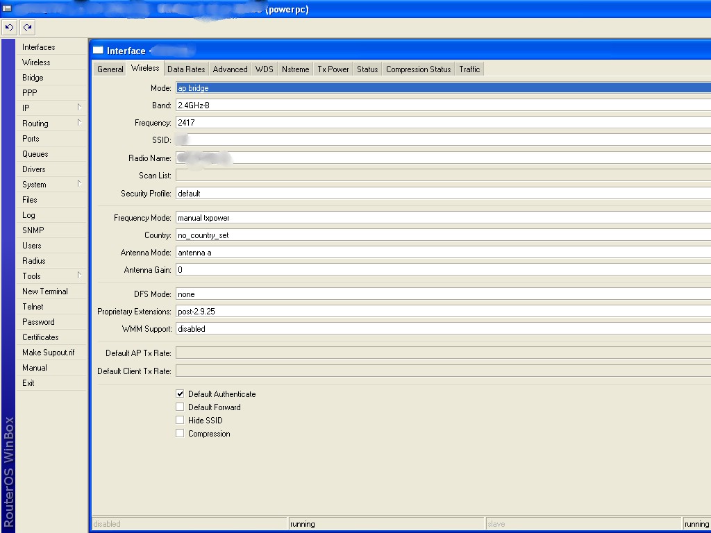Enable the Compression checkbox

(180, 433)
